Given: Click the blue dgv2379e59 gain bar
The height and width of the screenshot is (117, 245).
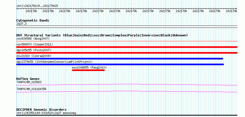Looking at the screenshot, I should (120, 64).
